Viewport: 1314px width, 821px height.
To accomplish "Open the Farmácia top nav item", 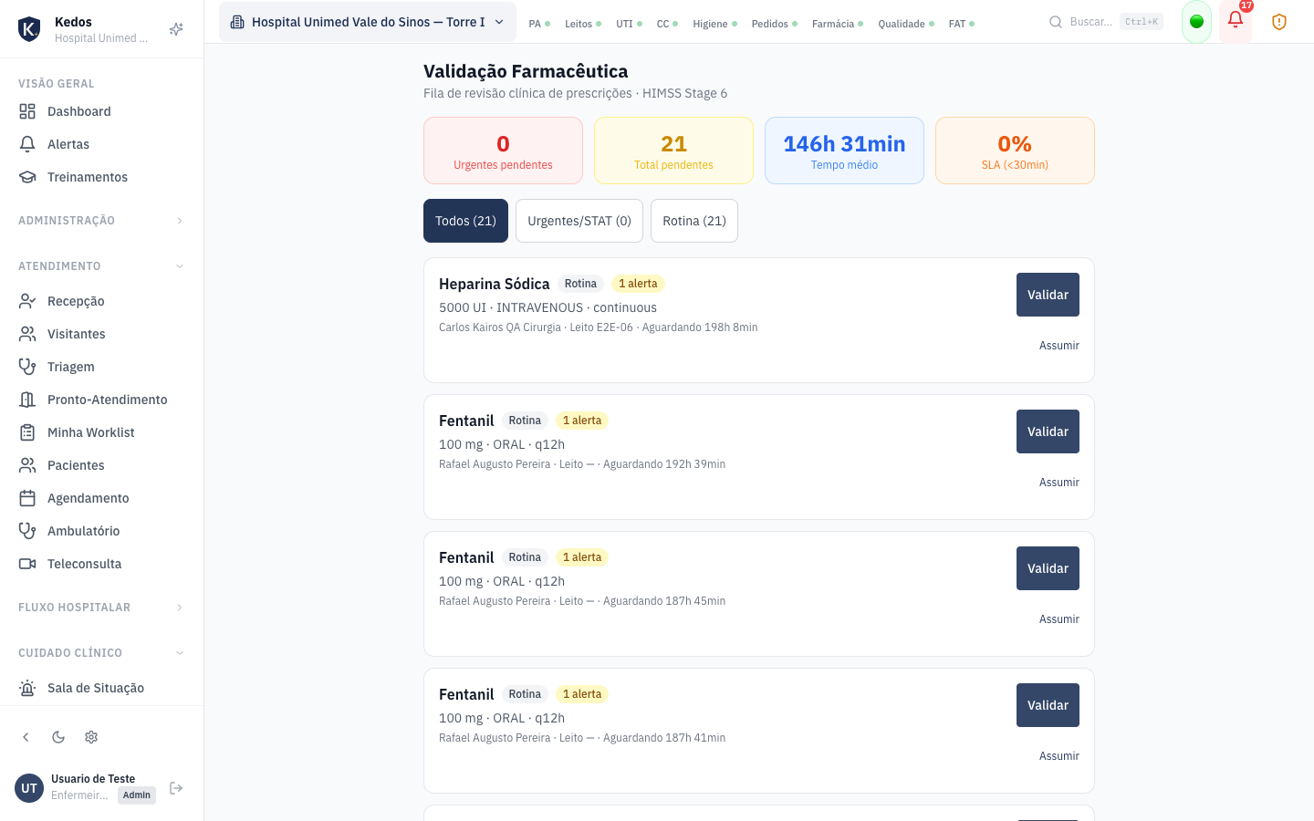I will click(838, 24).
